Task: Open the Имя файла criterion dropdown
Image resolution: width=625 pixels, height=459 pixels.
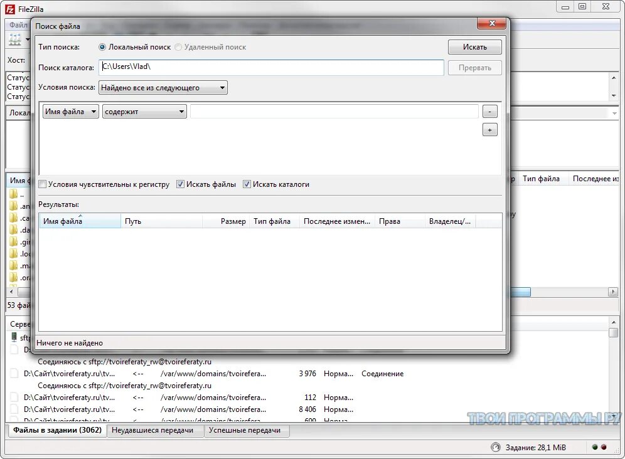Action: click(x=70, y=112)
